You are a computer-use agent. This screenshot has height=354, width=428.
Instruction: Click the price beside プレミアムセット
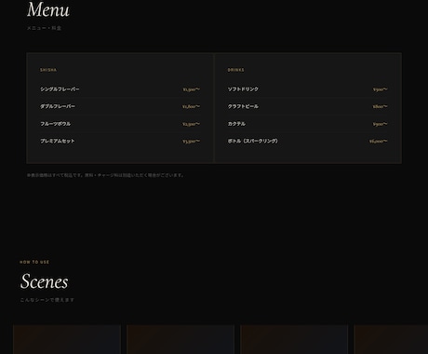[x=191, y=142]
